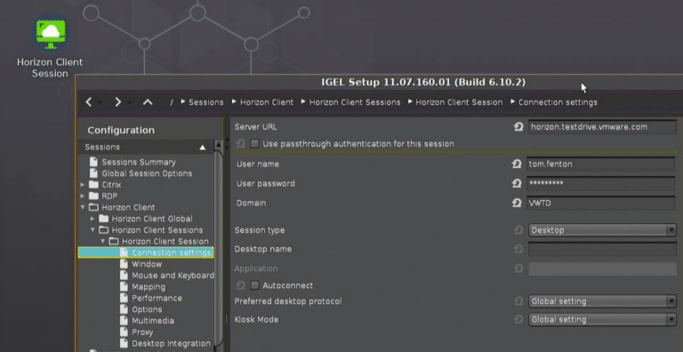Select Sessions in breadcrumb path
The width and height of the screenshot is (683, 352).
pos(206,102)
